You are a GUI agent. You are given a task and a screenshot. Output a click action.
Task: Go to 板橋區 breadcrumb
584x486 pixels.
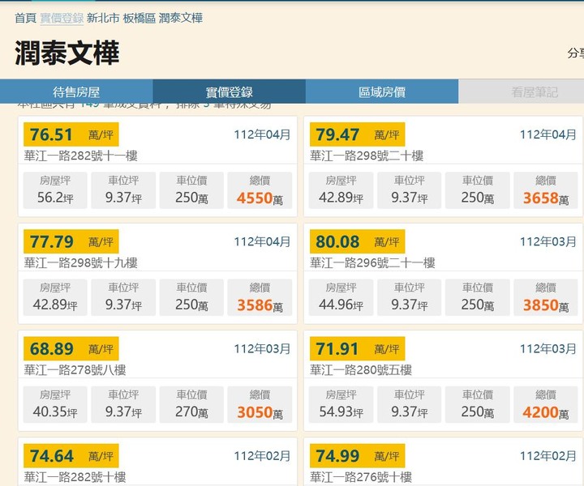(x=140, y=18)
